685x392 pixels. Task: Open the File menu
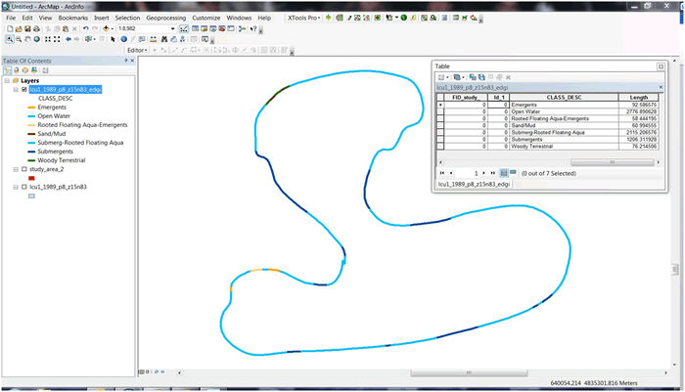[11, 18]
